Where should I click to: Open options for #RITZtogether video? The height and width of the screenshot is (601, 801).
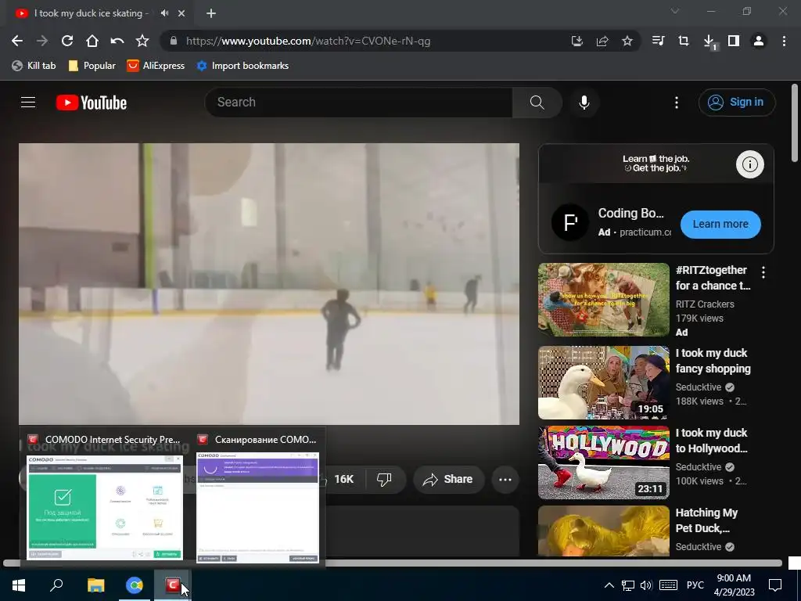(763, 272)
